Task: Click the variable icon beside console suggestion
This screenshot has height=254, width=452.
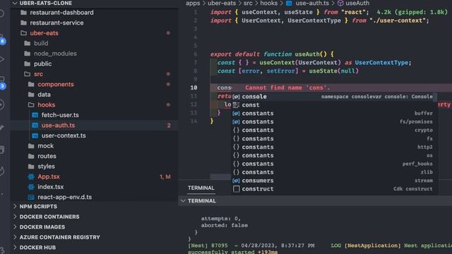Action: (236, 97)
